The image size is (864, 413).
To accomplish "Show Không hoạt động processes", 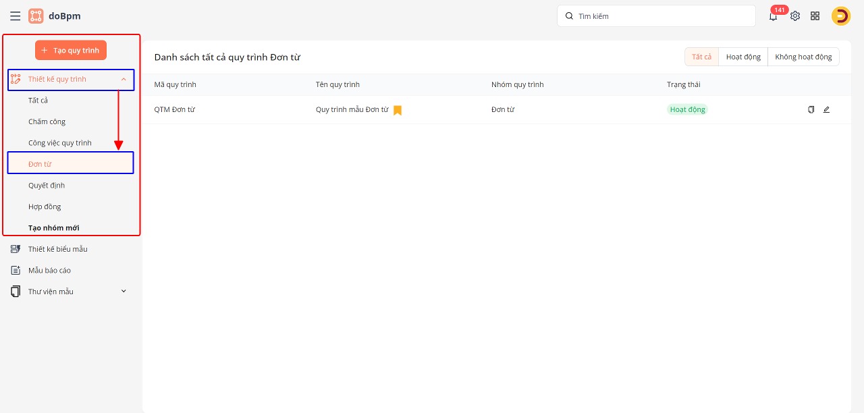I will tap(803, 57).
